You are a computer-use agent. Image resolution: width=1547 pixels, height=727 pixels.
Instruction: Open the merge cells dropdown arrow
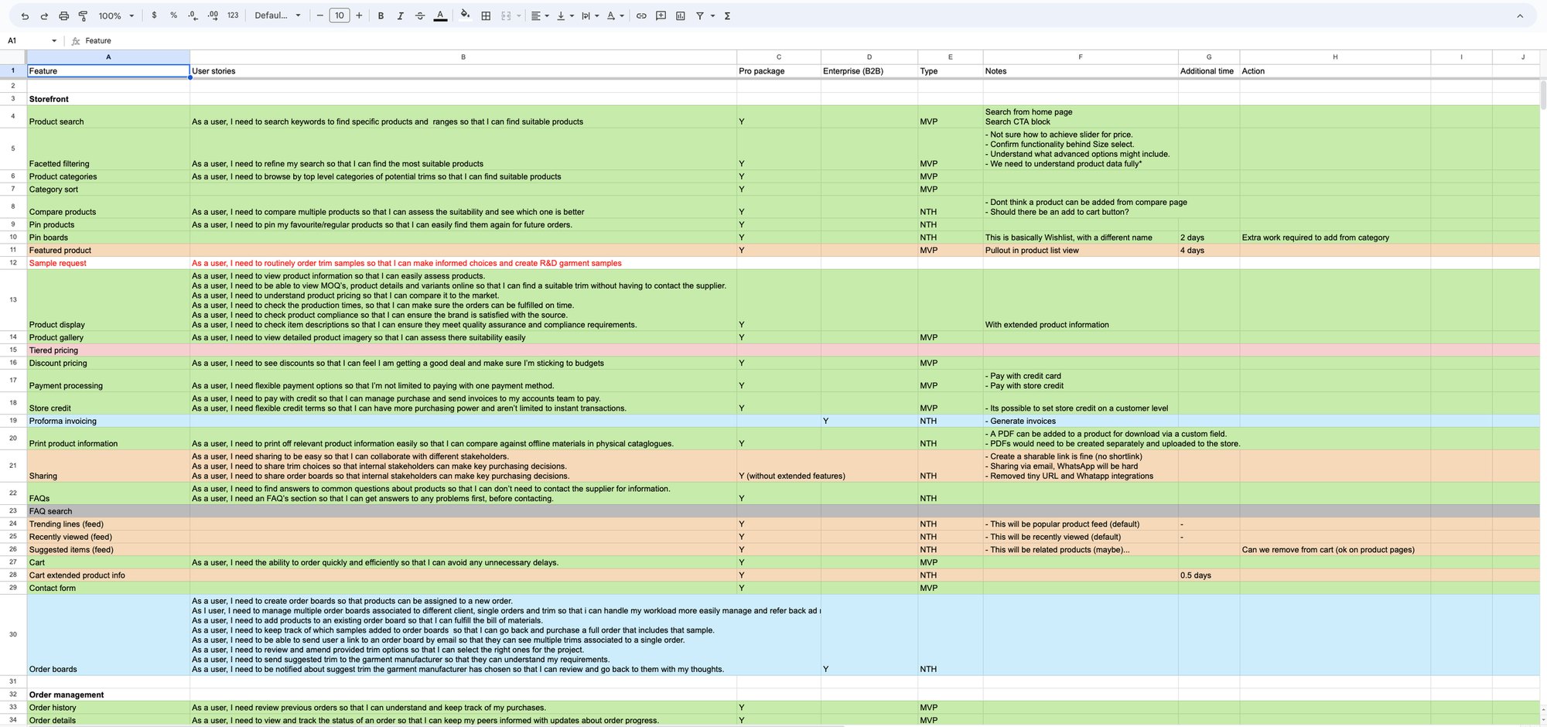518,15
